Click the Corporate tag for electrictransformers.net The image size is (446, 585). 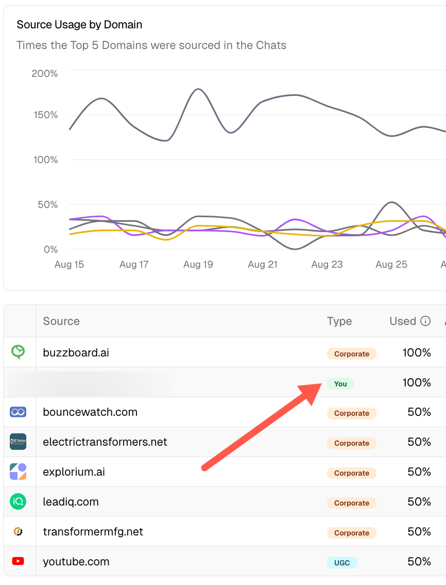click(352, 443)
